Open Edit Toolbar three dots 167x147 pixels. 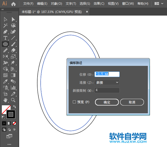coord(9,144)
